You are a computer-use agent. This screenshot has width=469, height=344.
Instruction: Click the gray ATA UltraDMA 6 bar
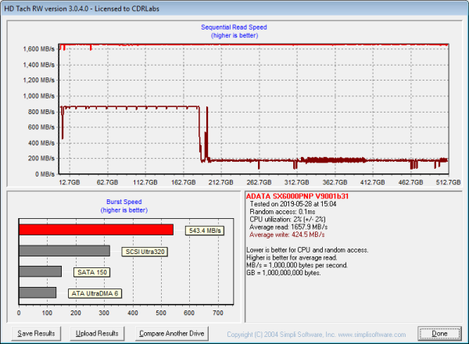[38, 292]
